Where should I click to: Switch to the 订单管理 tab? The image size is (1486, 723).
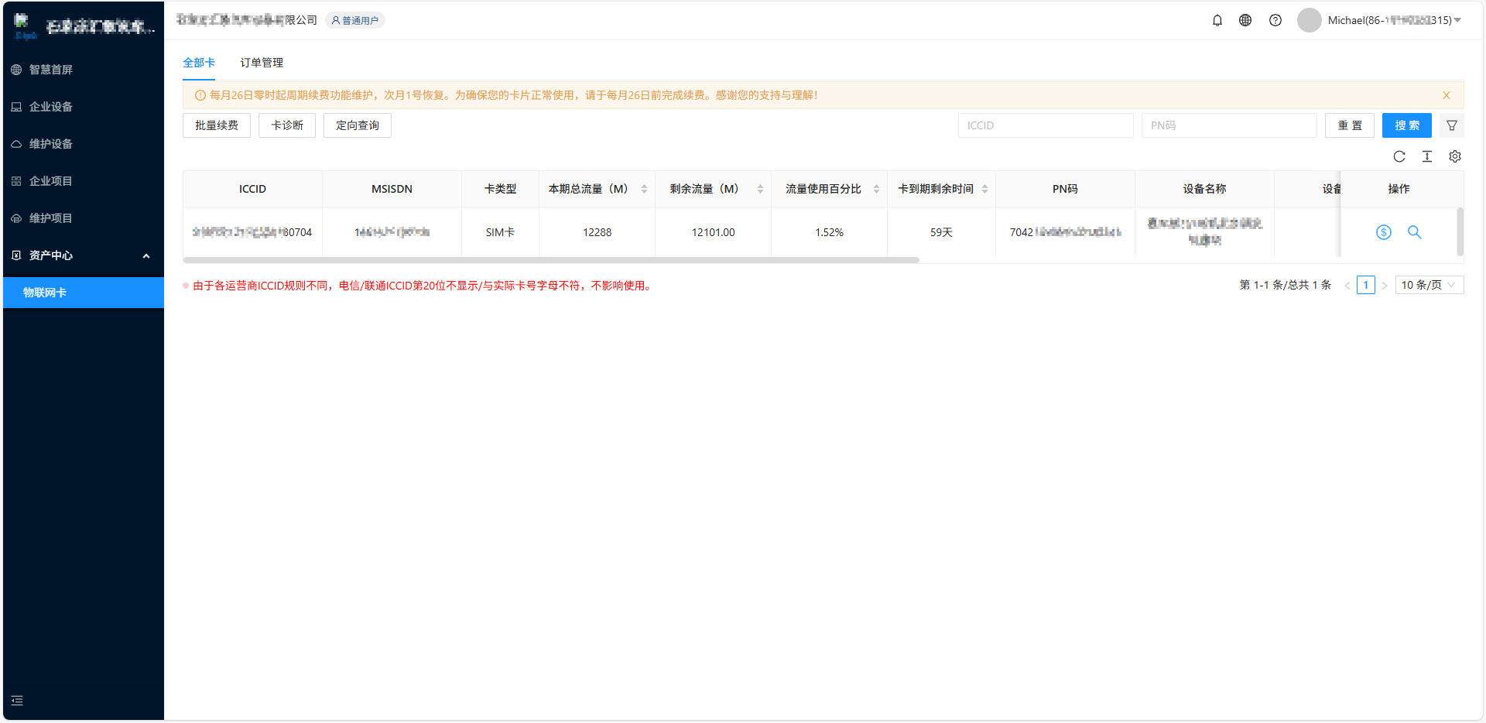coord(262,63)
